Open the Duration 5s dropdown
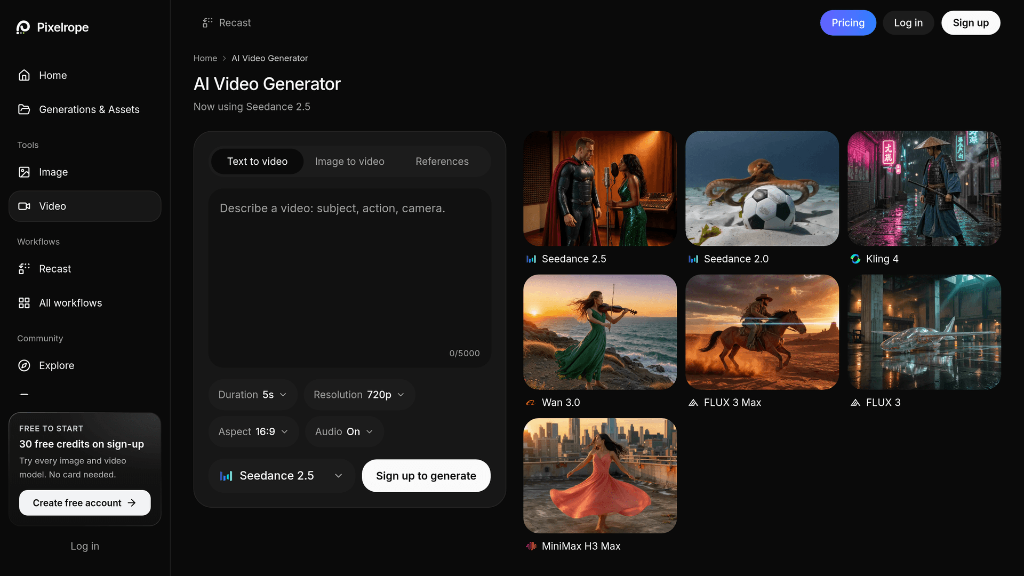The width and height of the screenshot is (1024, 576). coord(253,395)
